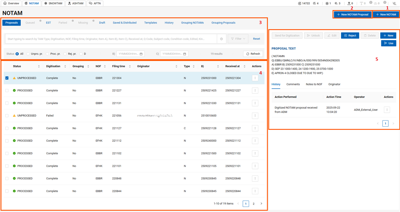Click the NOTAM counter showing 14722
The image size is (400, 212).
pos(304,3)
